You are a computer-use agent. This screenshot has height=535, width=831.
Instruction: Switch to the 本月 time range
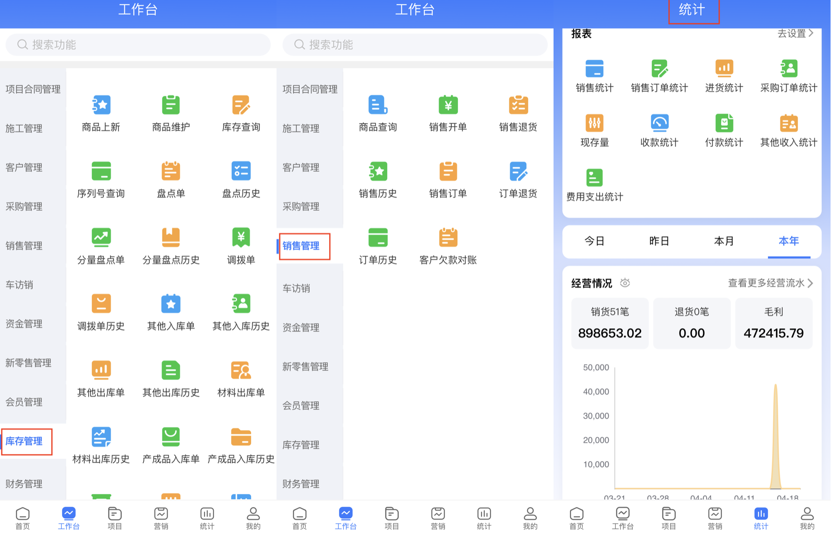[x=724, y=241]
